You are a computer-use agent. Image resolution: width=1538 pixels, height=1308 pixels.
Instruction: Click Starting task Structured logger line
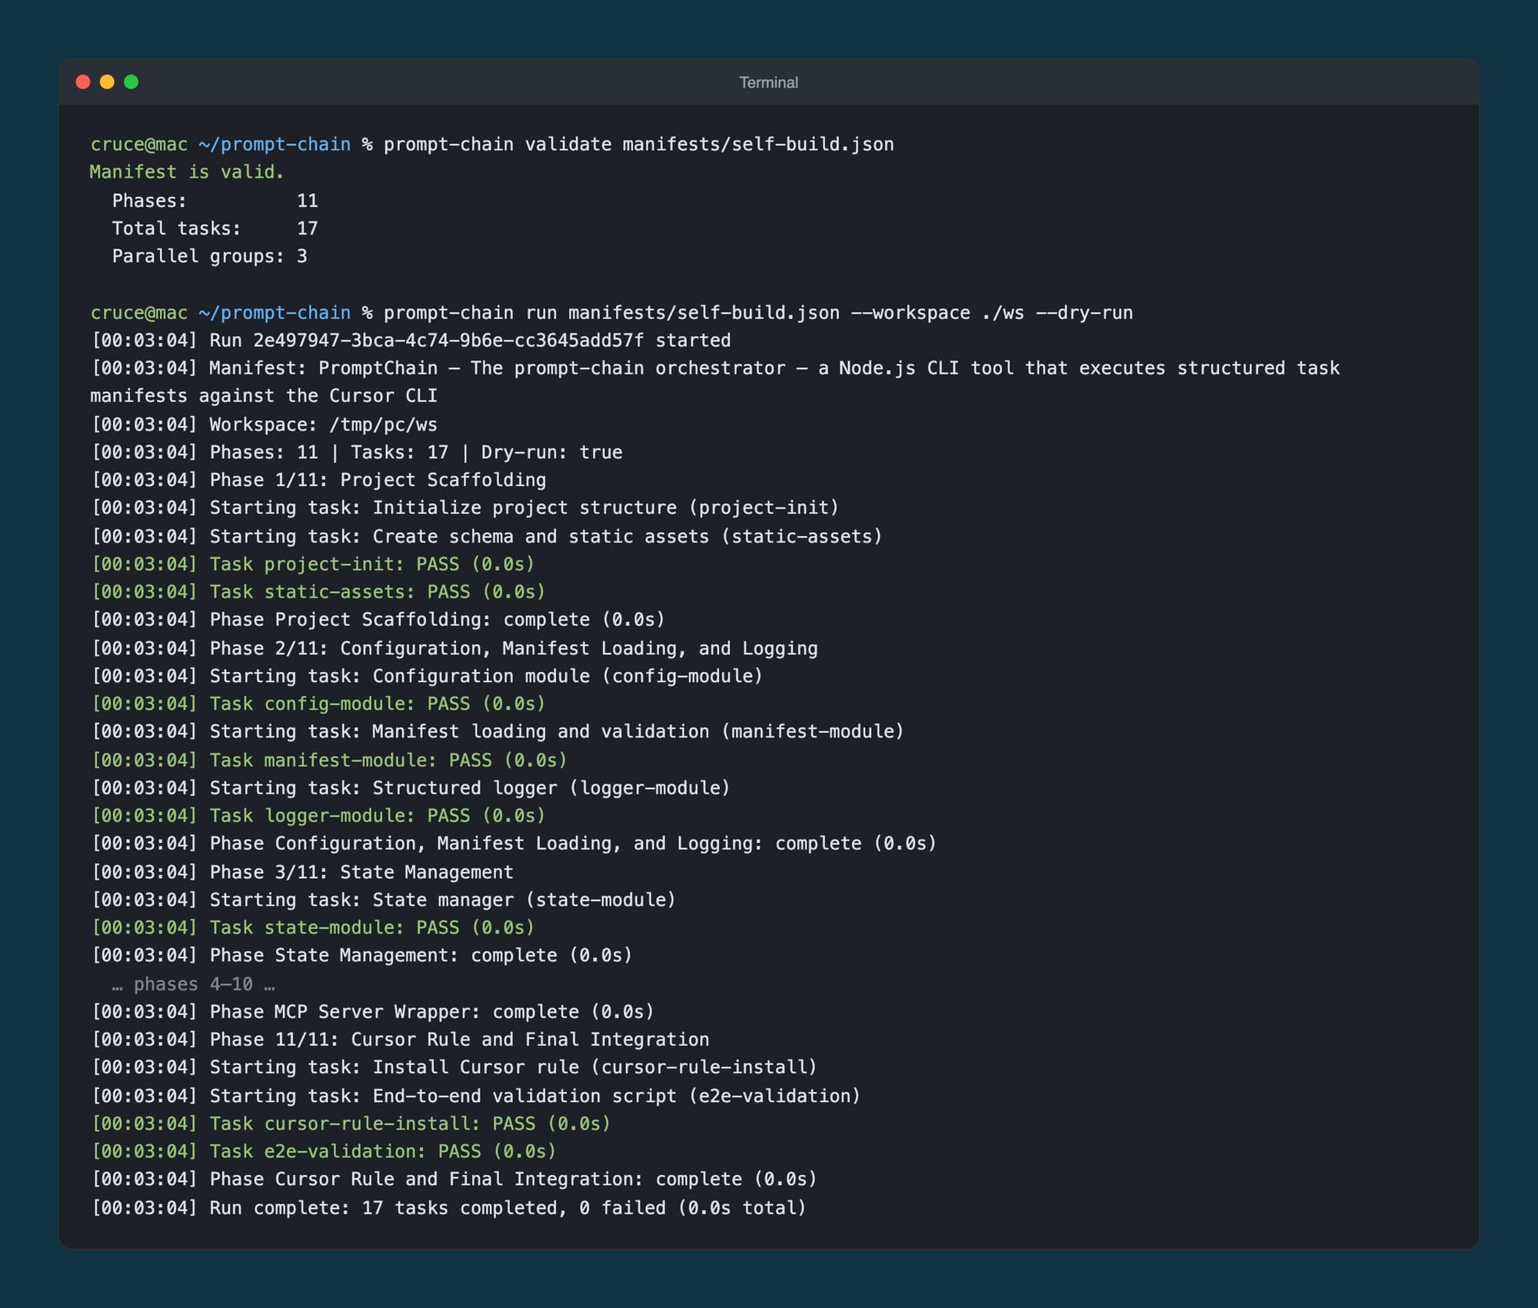411,787
